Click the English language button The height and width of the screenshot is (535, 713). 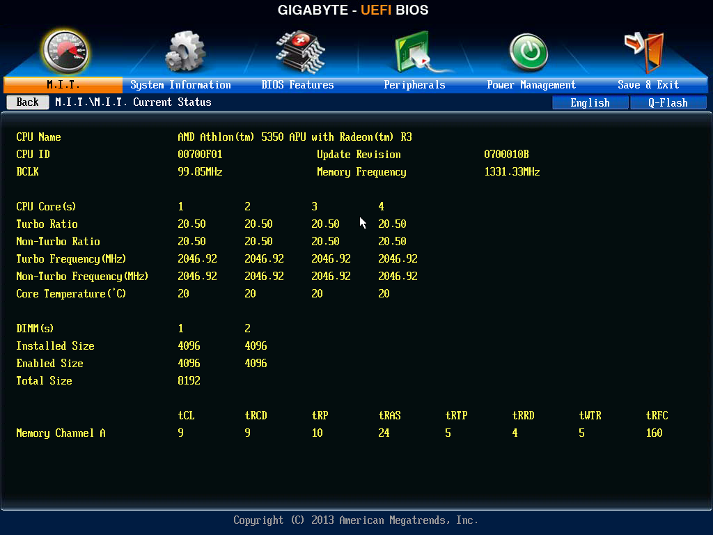(x=590, y=103)
